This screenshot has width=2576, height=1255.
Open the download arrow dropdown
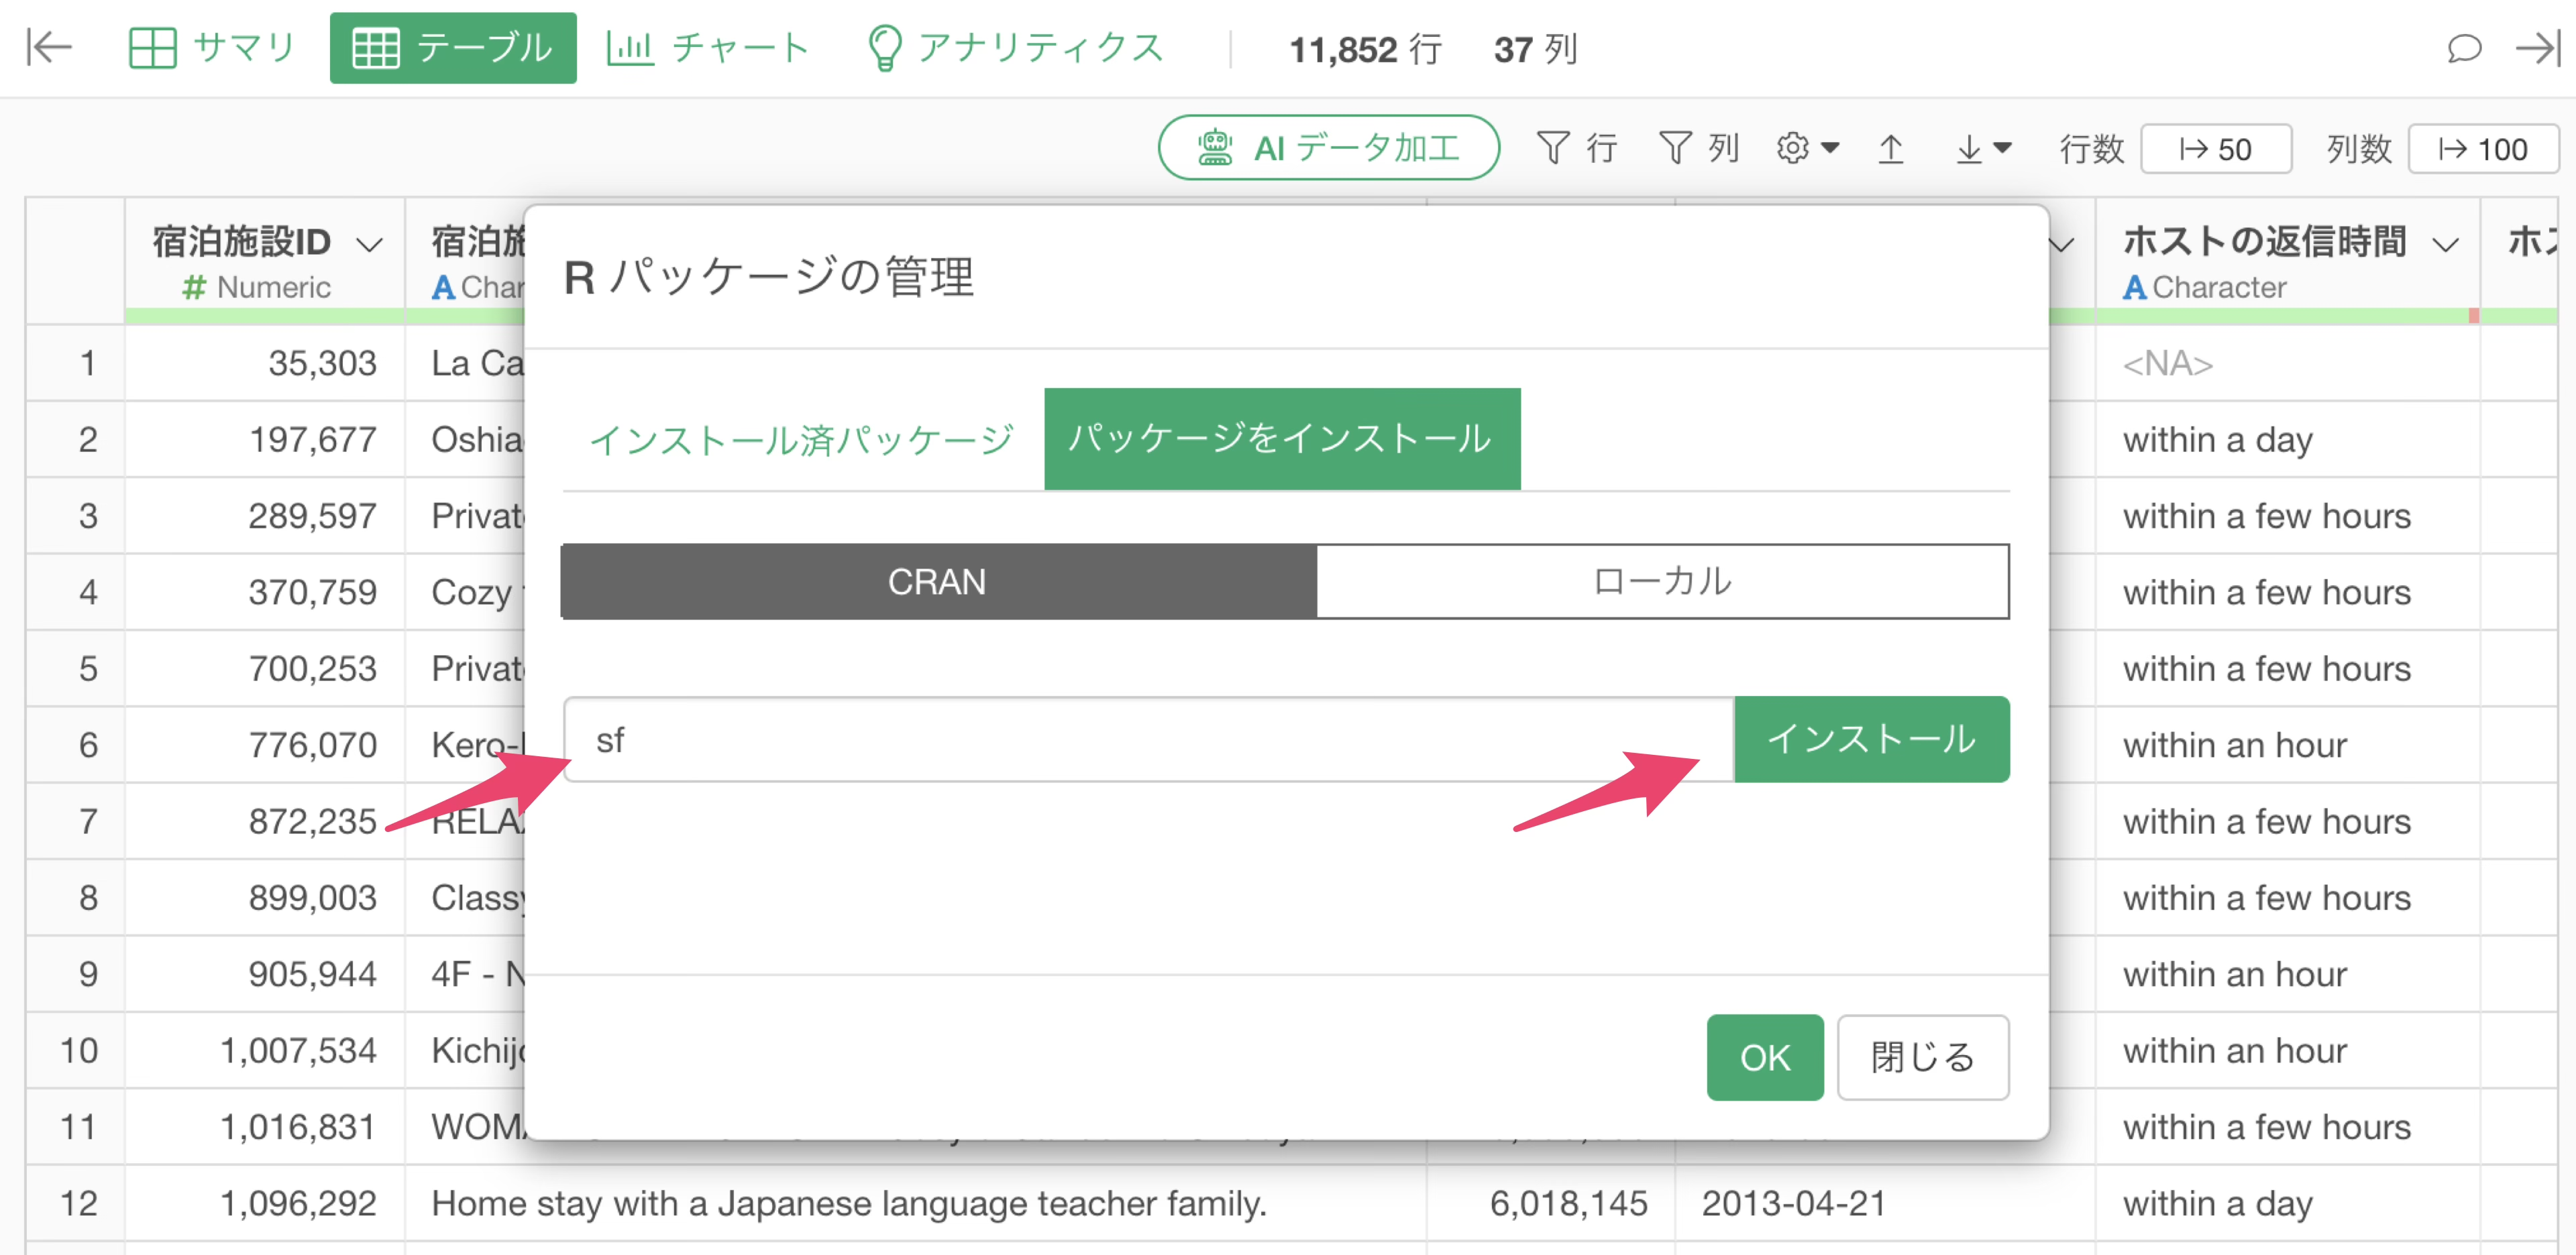point(1981,149)
